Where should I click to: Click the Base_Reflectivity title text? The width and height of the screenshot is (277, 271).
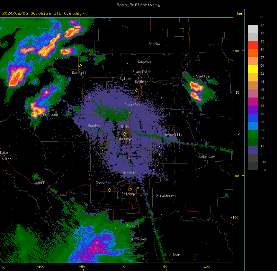tap(138, 5)
